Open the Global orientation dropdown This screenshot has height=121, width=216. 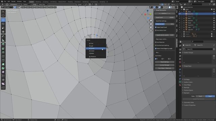click(x=80, y=4)
